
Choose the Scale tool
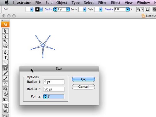(x=5, y=89)
